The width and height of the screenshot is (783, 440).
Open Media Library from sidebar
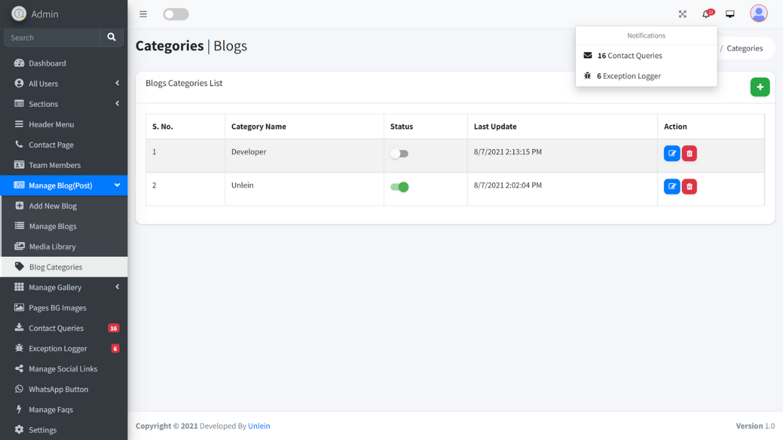[53, 247]
